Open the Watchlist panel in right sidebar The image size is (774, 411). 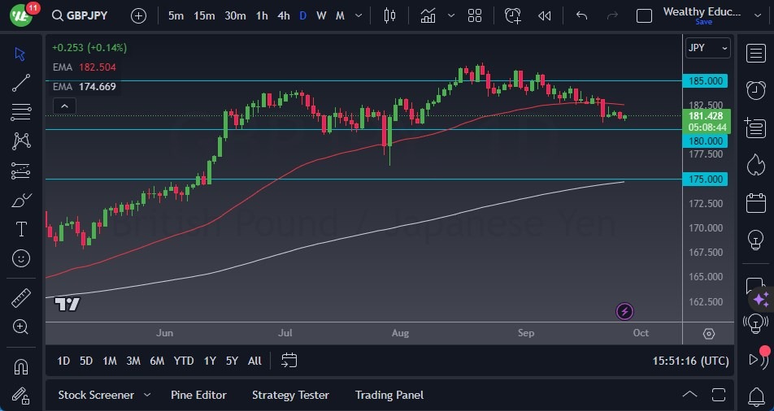(x=755, y=51)
